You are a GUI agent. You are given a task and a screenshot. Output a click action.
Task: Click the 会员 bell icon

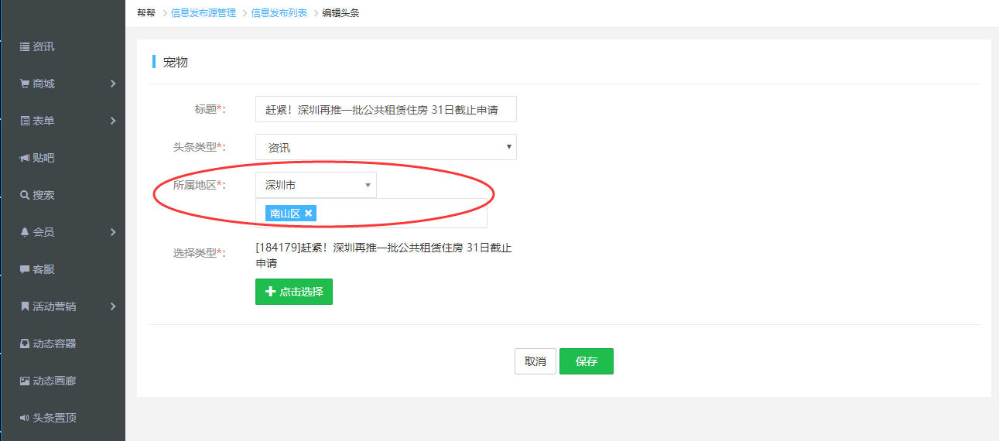(25, 233)
